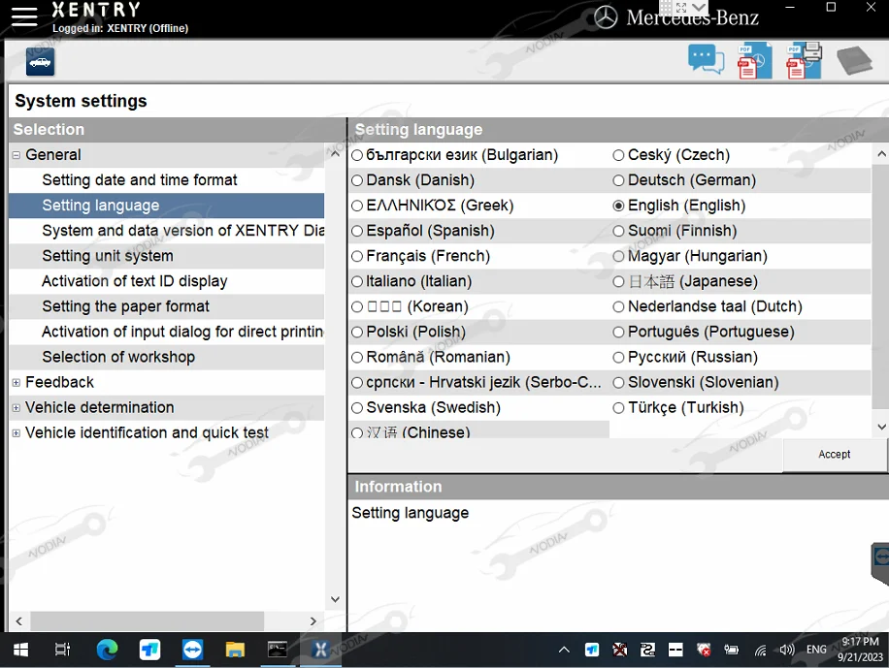This screenshot has height=668, width=889.
Task: Open command prompt window in taskbar
Action: click(278, 650)
